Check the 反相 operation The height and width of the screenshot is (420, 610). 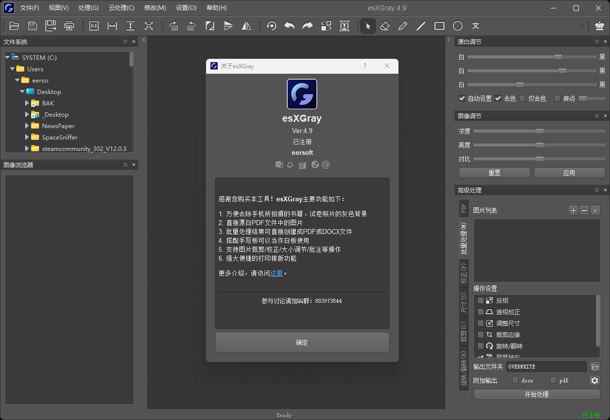(481, 301)
